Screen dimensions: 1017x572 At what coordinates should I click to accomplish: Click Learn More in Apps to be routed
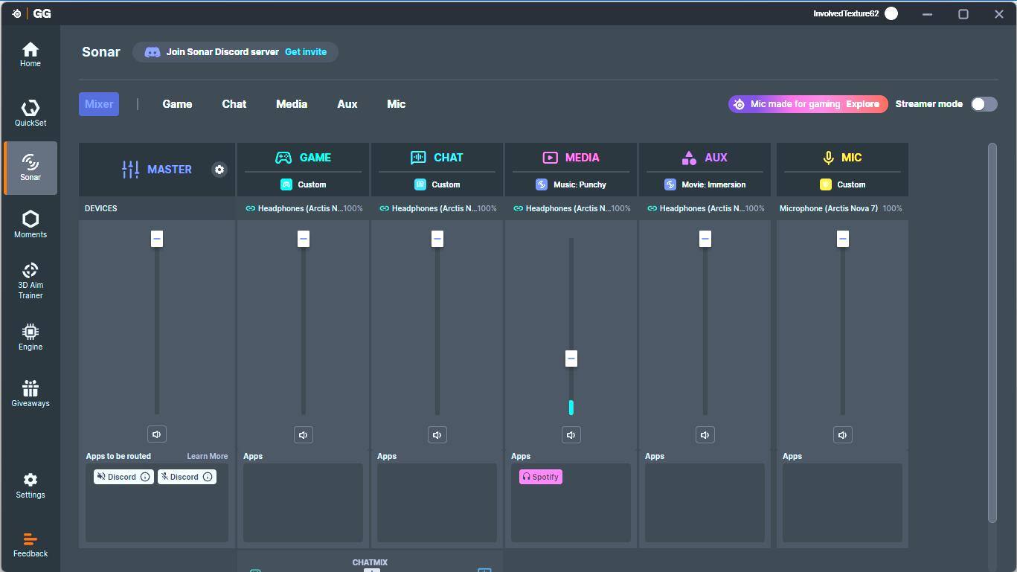pos(207,456)
